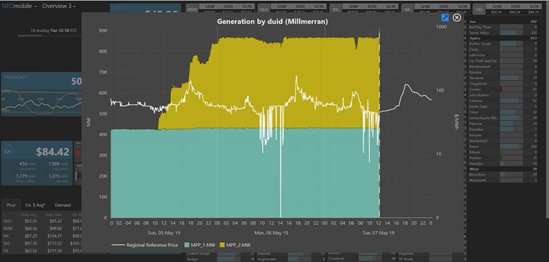Click the blue pop-out arrow icon on chart
The width and height of the screenshot is (549, 262).
tap(445, 18)
